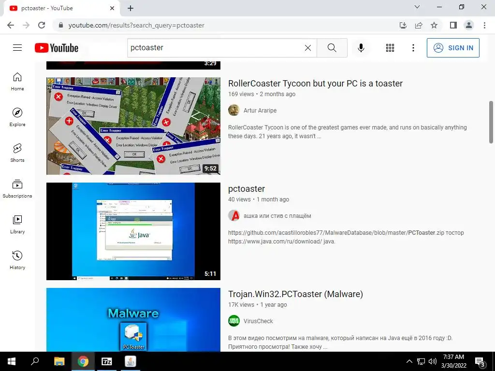495x371 pixels.
Task: Reload the YouTube page
Action: [x=42, y=25]
